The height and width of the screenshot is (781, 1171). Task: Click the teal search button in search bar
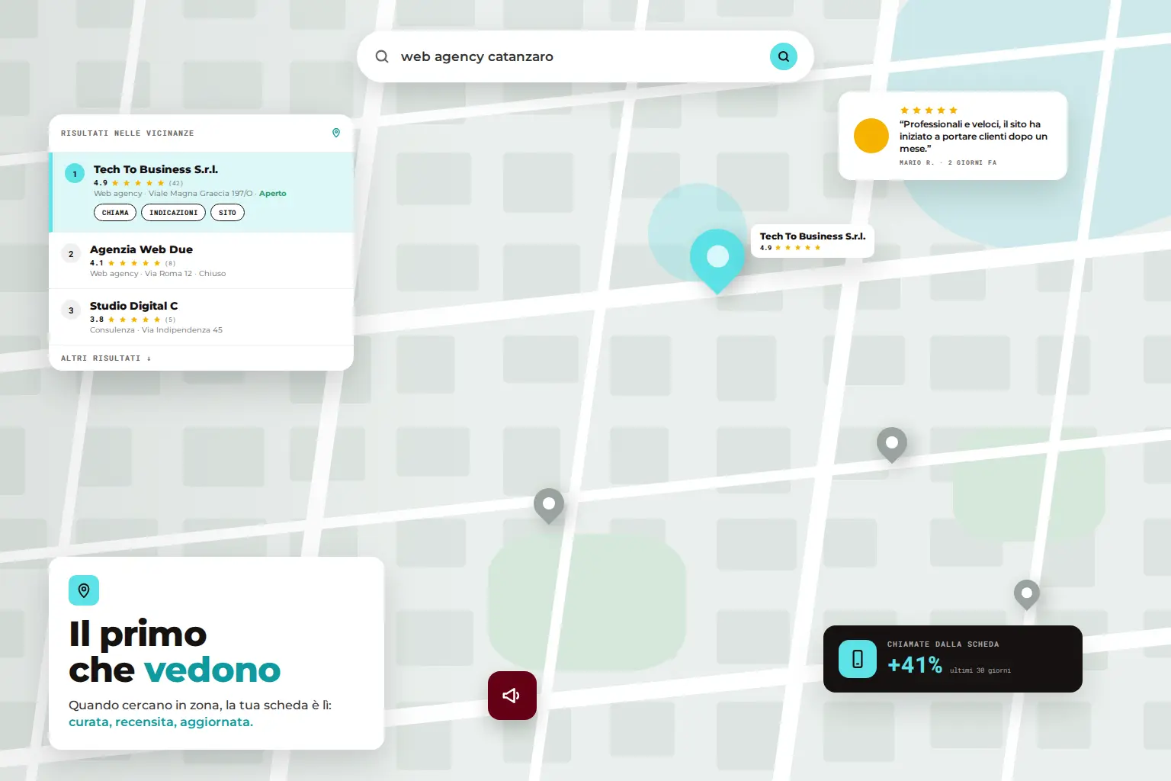click(784, 56)
